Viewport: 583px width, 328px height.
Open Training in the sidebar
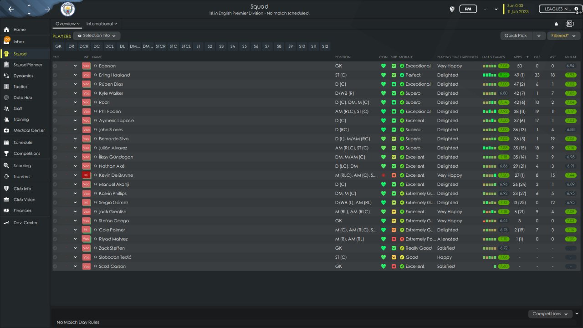point(21,119)
